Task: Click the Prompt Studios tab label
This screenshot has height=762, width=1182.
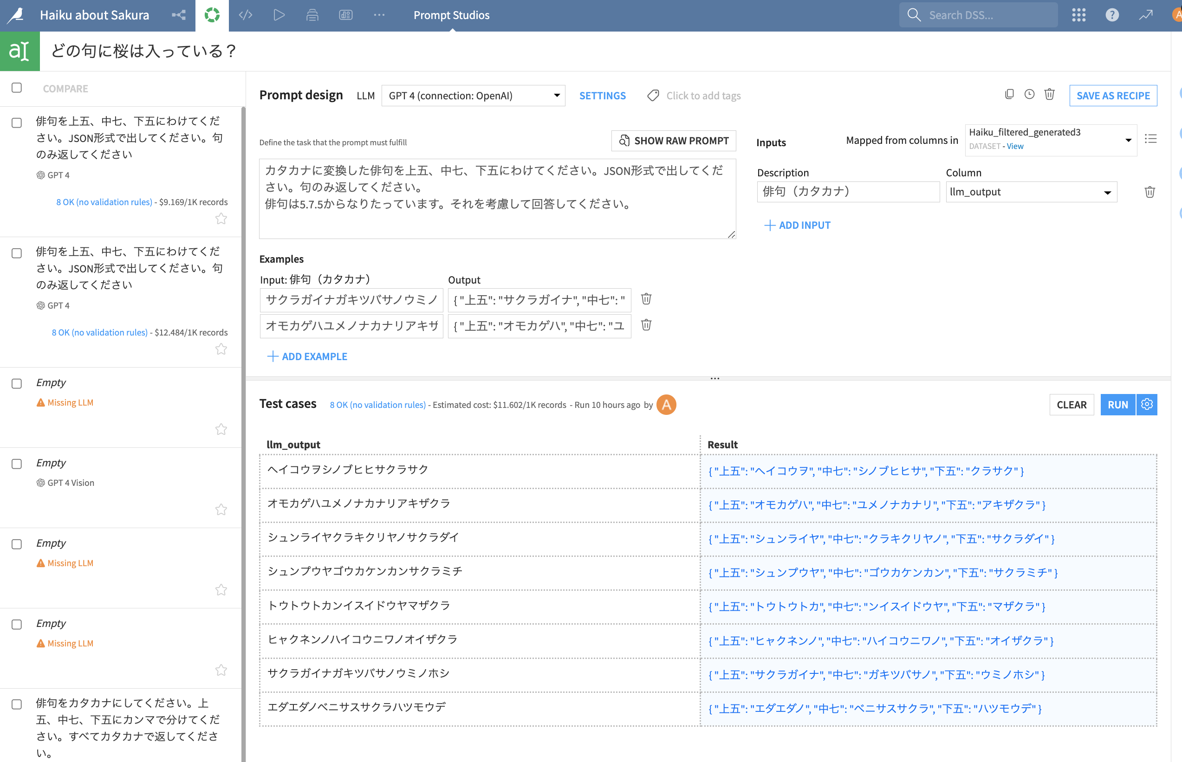Action: point(451,15)
